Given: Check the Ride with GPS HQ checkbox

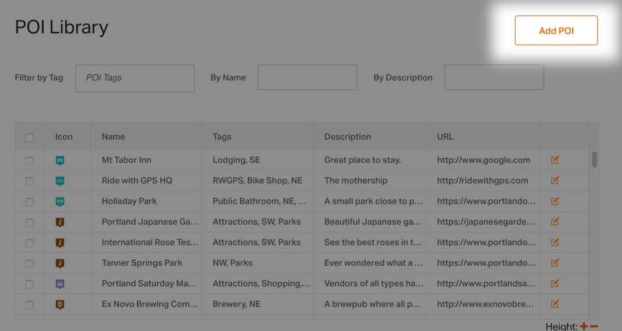Looking at the screenshot, I should tap(29, 181).
